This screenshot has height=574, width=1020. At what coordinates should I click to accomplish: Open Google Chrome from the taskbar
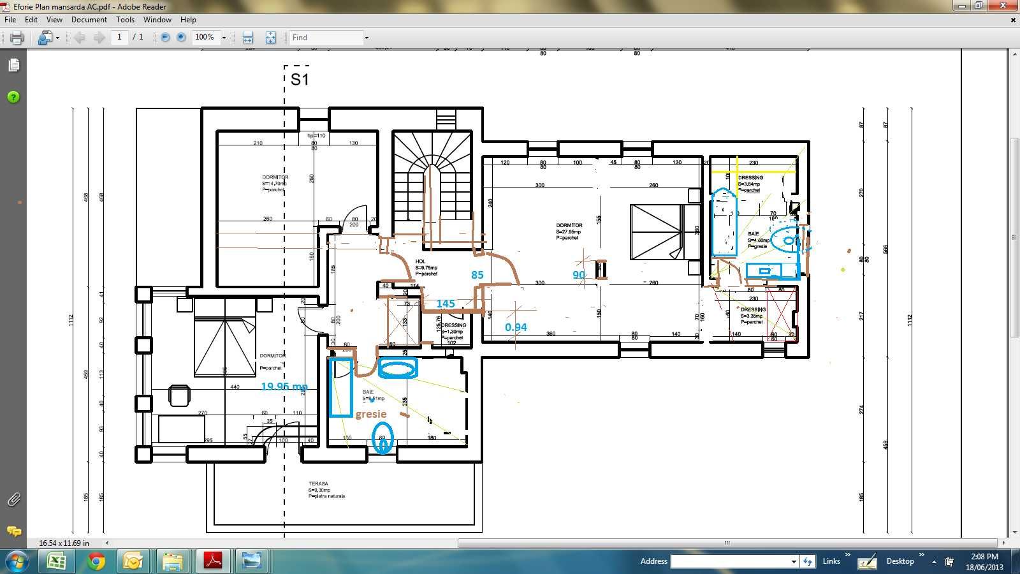96,561
